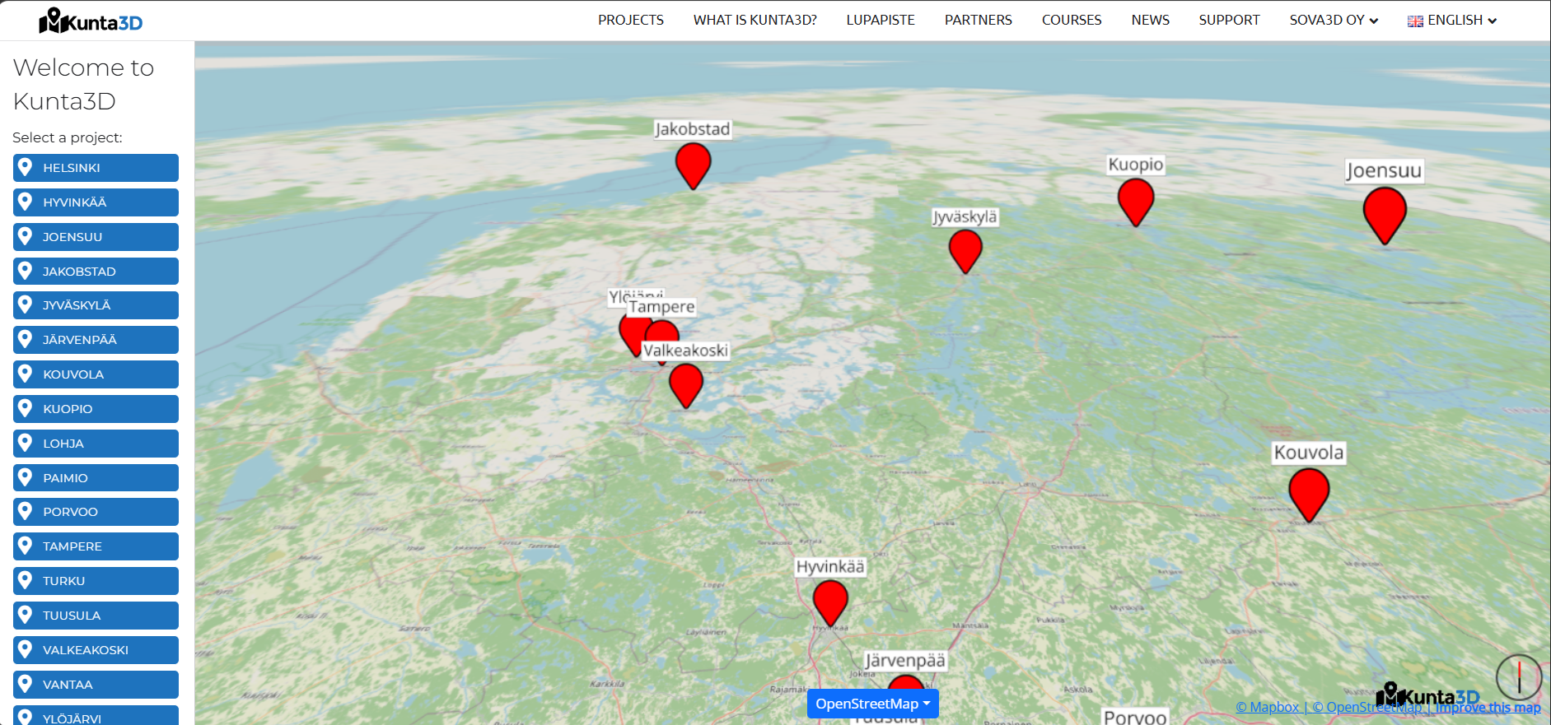Open the Kouvola project button
Screen dimensions: 1551x725
(96, 374)
